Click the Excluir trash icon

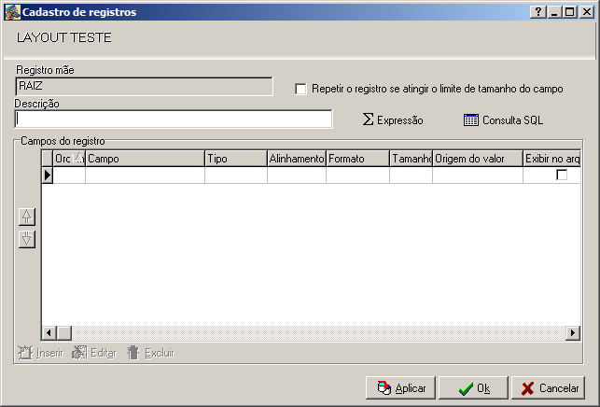pos(133,353)
